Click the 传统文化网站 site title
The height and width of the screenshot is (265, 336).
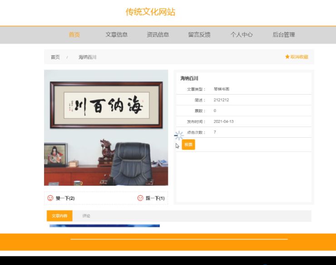150,12
